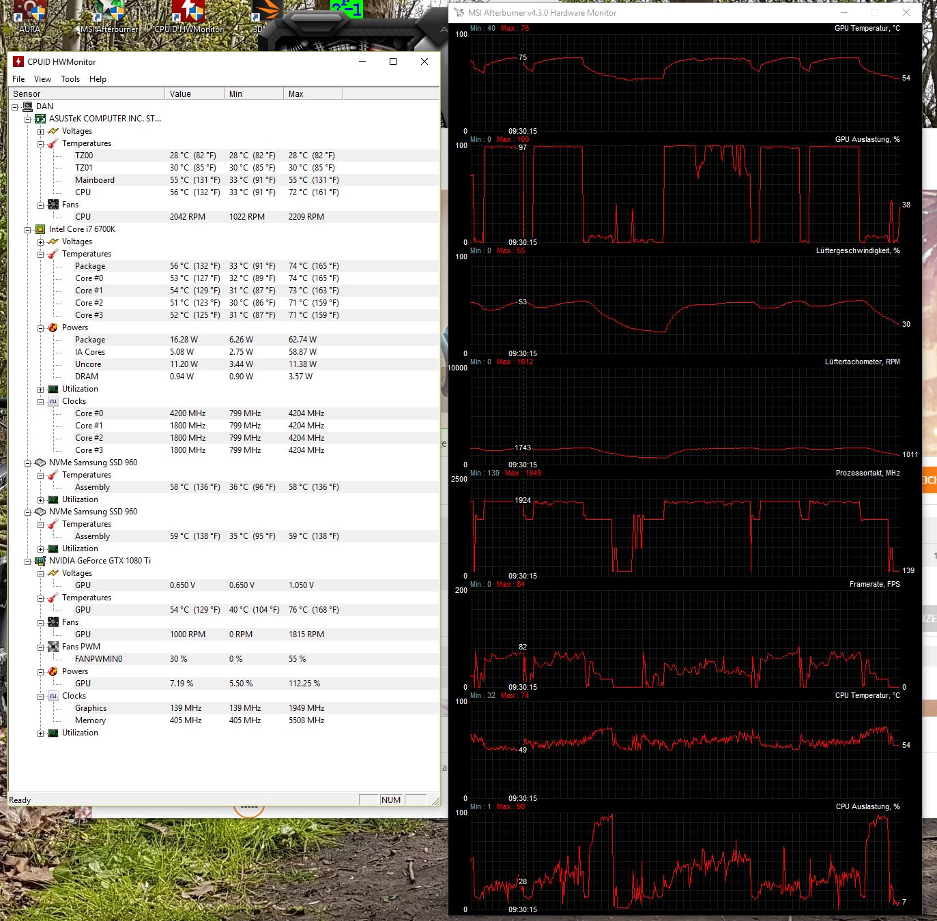The height and width of the screenshot is (921, 937).
Task: Click the Voltages icon under GTX 1080 Ti
Action: pos(53,573)
